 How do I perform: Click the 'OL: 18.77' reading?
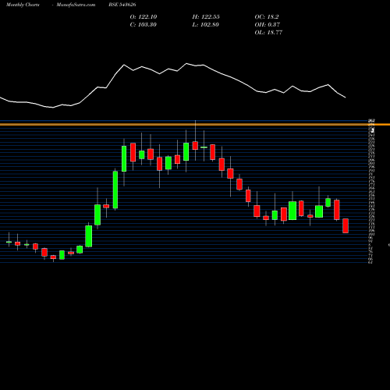point(268,33)
